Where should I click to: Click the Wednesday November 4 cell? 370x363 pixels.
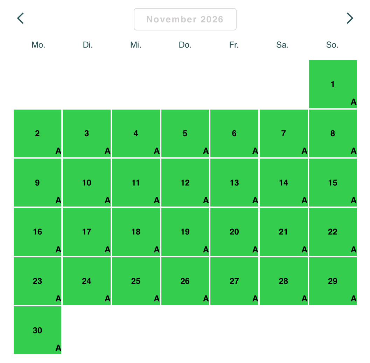[136, 133]
